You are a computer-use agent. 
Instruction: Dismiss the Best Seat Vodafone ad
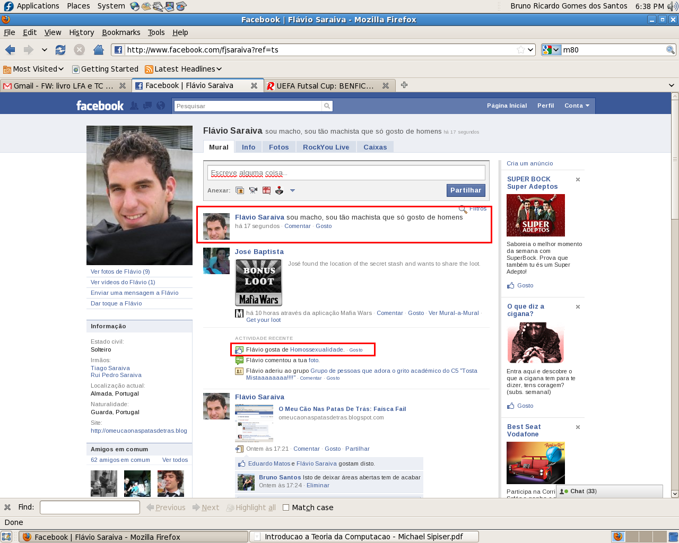click(x=578, y=427)
